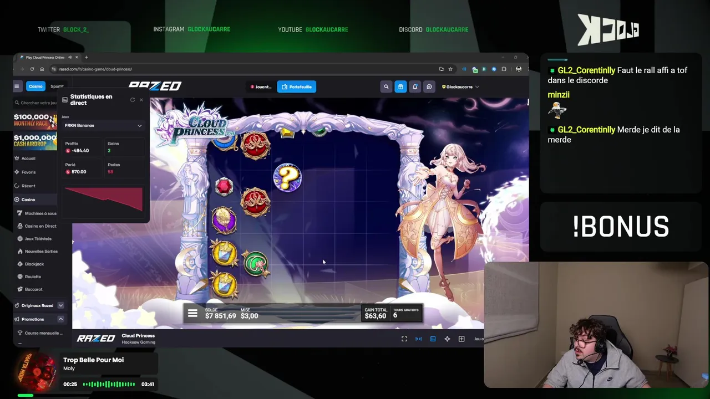Mute the Cloud Princess browser tab

pyautogui.click(x=69, y=57)
